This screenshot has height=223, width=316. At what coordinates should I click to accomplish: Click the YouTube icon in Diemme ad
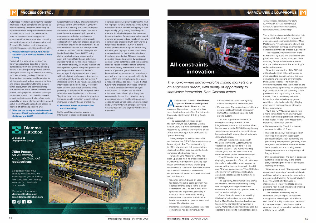[29, 202]
